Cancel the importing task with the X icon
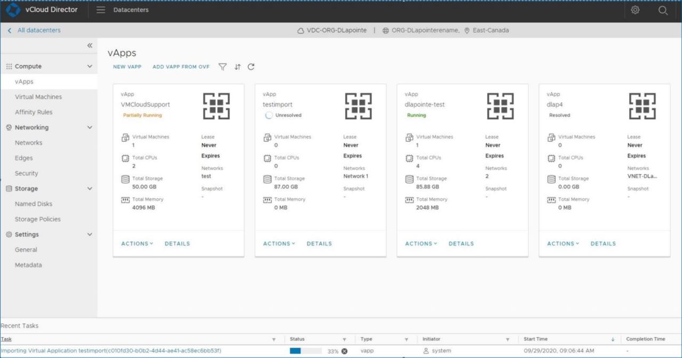The width and height of the screenshot is (682, 358). pos(345,351)
